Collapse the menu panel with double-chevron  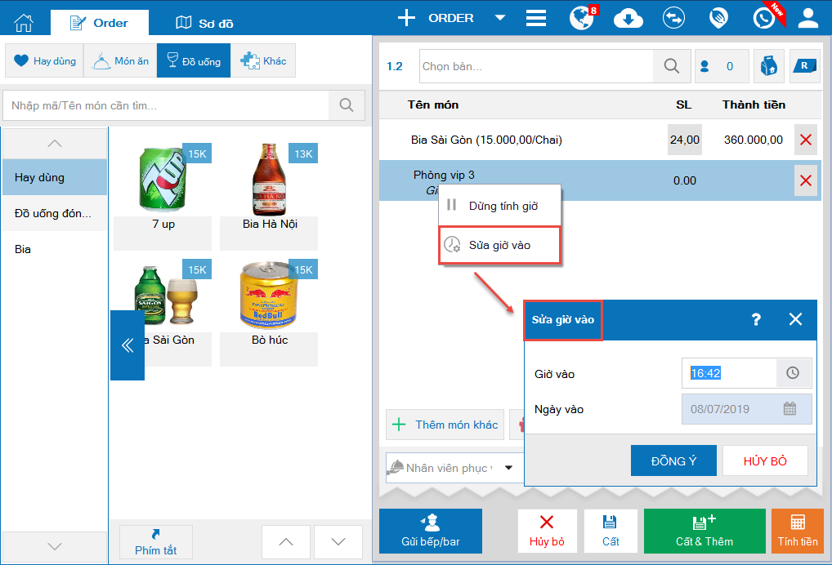click(x=127, y=345)
